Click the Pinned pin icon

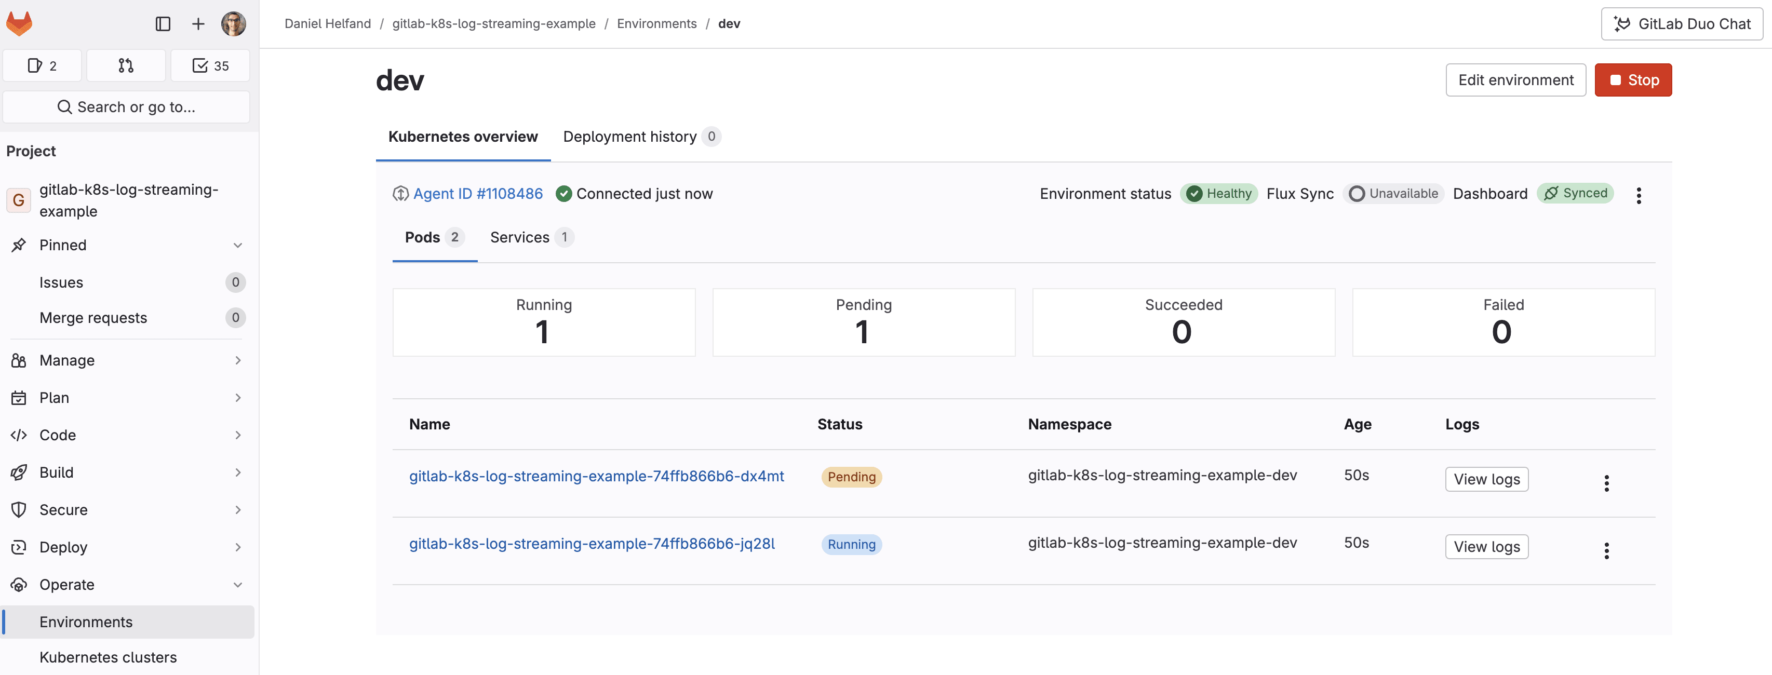[x=19, y=246]
